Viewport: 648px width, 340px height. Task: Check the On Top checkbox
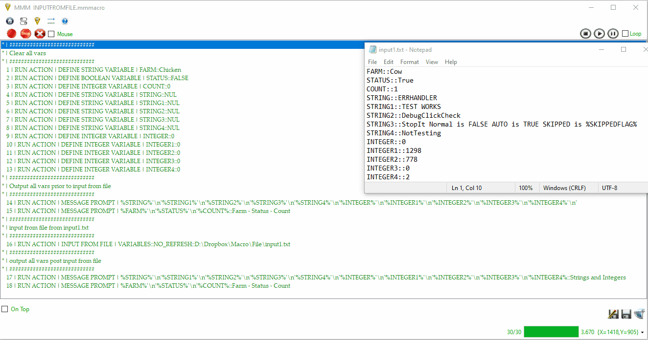tap(5, 309)
